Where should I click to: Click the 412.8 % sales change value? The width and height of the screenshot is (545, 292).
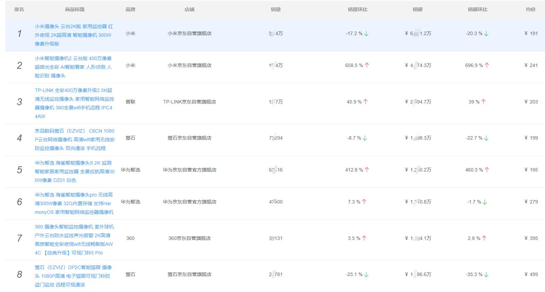(x=354, y=170)
